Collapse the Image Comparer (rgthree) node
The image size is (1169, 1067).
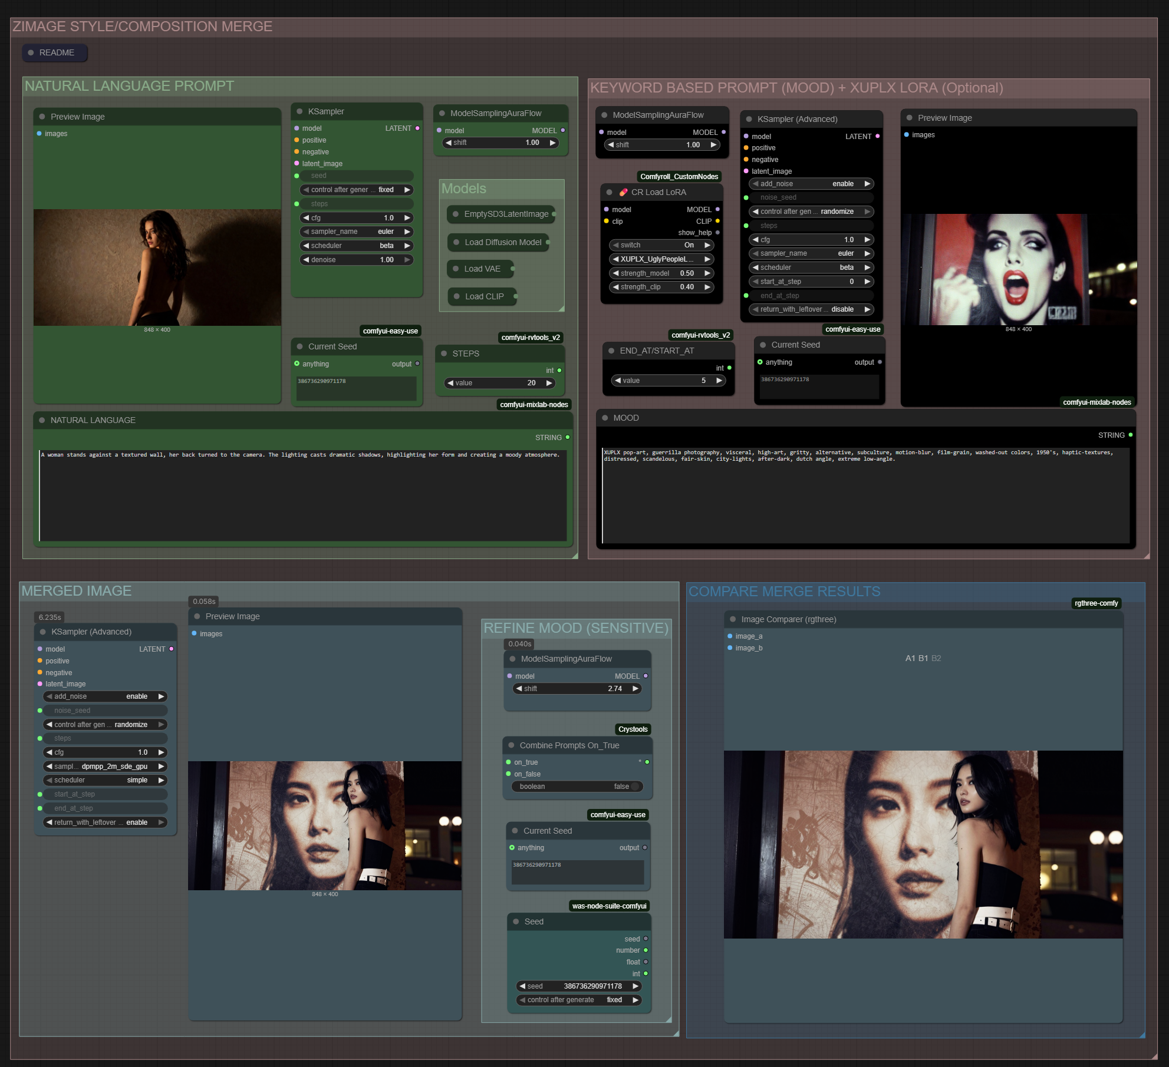[x=733, y=619]
